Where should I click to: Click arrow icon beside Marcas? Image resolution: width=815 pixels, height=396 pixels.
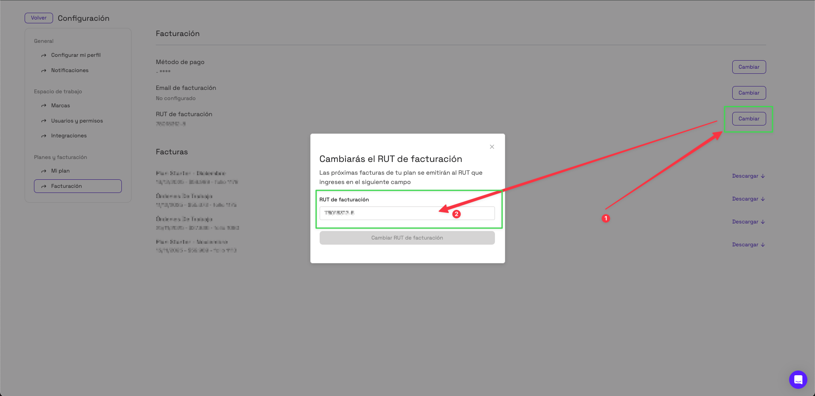point(44,106)
